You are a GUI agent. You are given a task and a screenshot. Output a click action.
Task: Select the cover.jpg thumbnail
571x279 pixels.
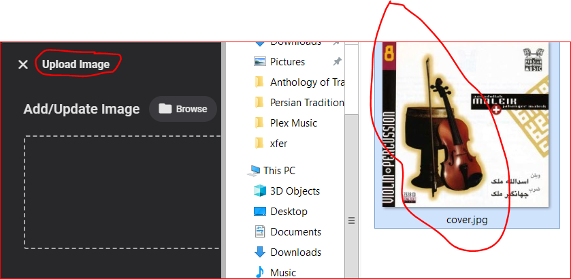point(466,126)
